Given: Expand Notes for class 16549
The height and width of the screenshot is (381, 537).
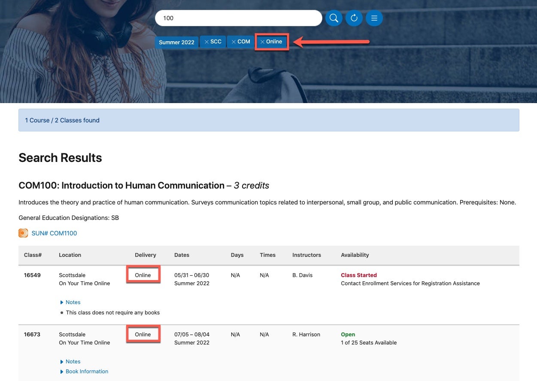Looking at the screenshot, I should pos(70,302).
